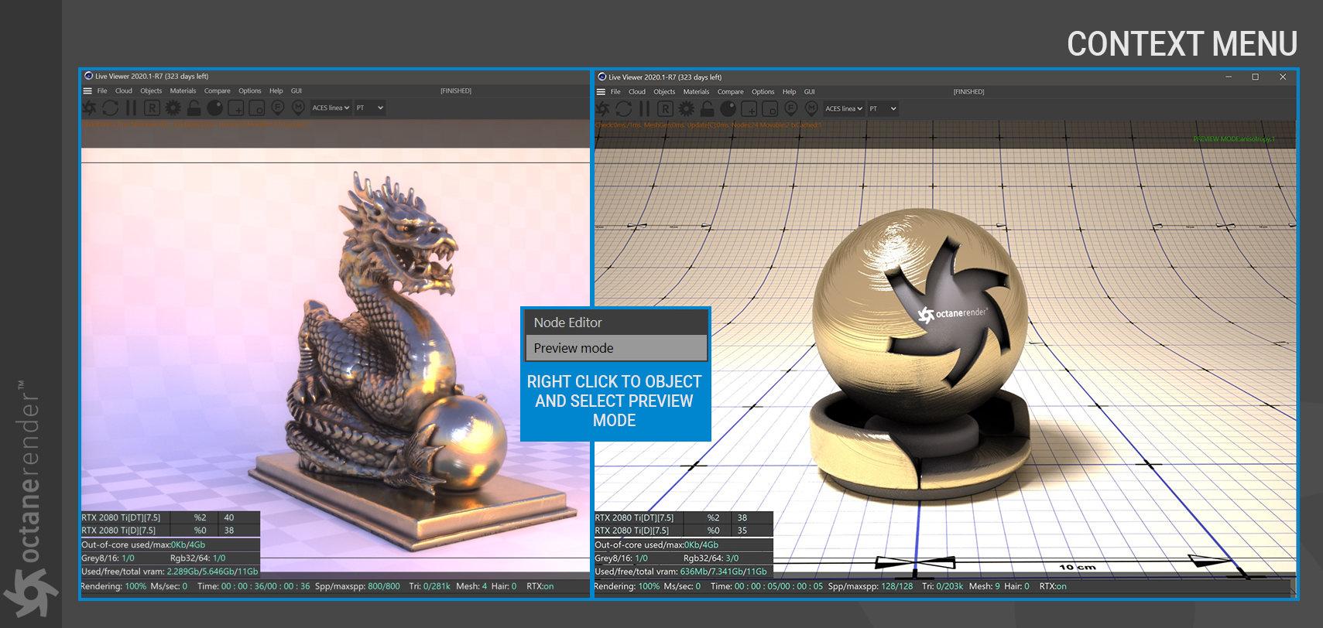Restart render with circular arrows in dragon viewer

pos(111,108)
